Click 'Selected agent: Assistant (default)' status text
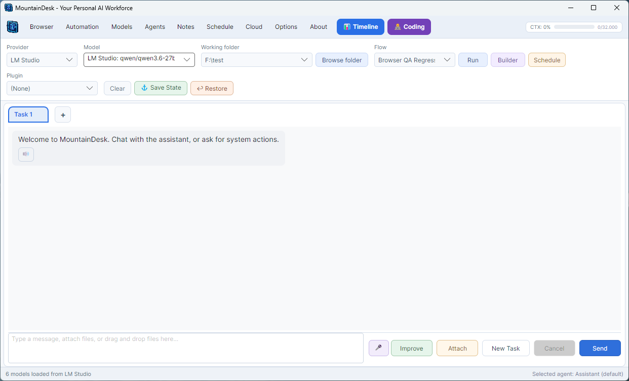629x381 pixels. [x=577, y=374]
